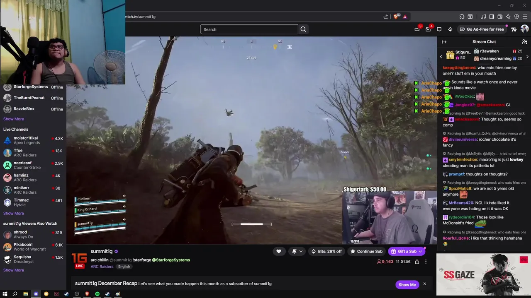Open minikerr live channel in sidebar
This screenshot has width=531, height=298.
click(x=33, y=190)
